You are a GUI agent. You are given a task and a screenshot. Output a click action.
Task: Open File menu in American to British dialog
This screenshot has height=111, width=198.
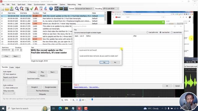75,30
